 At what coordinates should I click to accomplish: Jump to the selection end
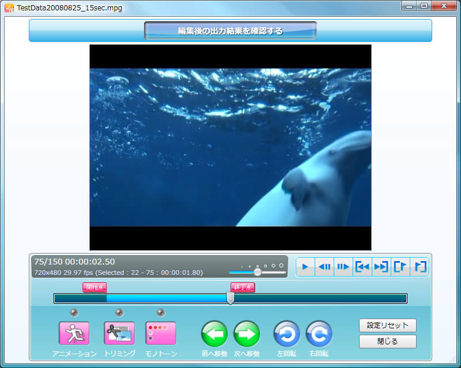click(381, 267)
